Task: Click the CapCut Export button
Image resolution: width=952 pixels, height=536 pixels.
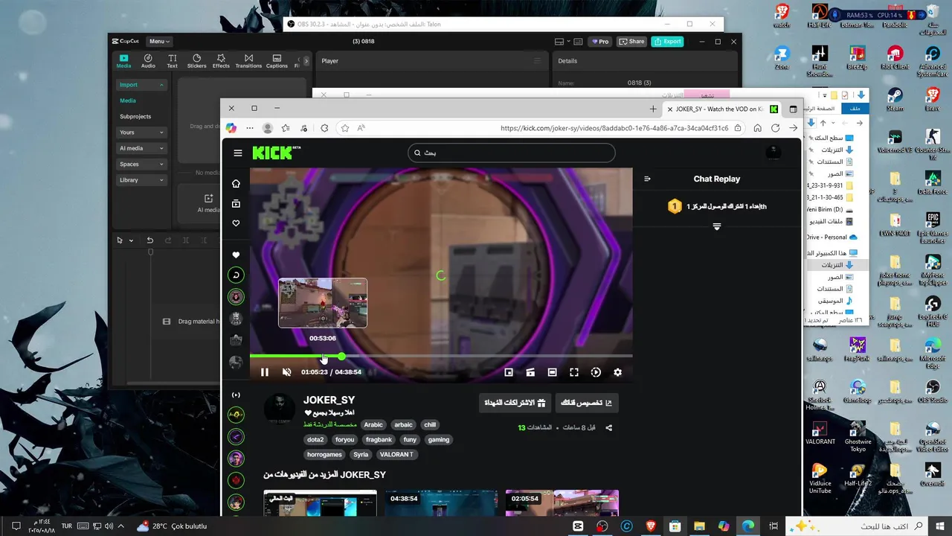Action: 667,42
